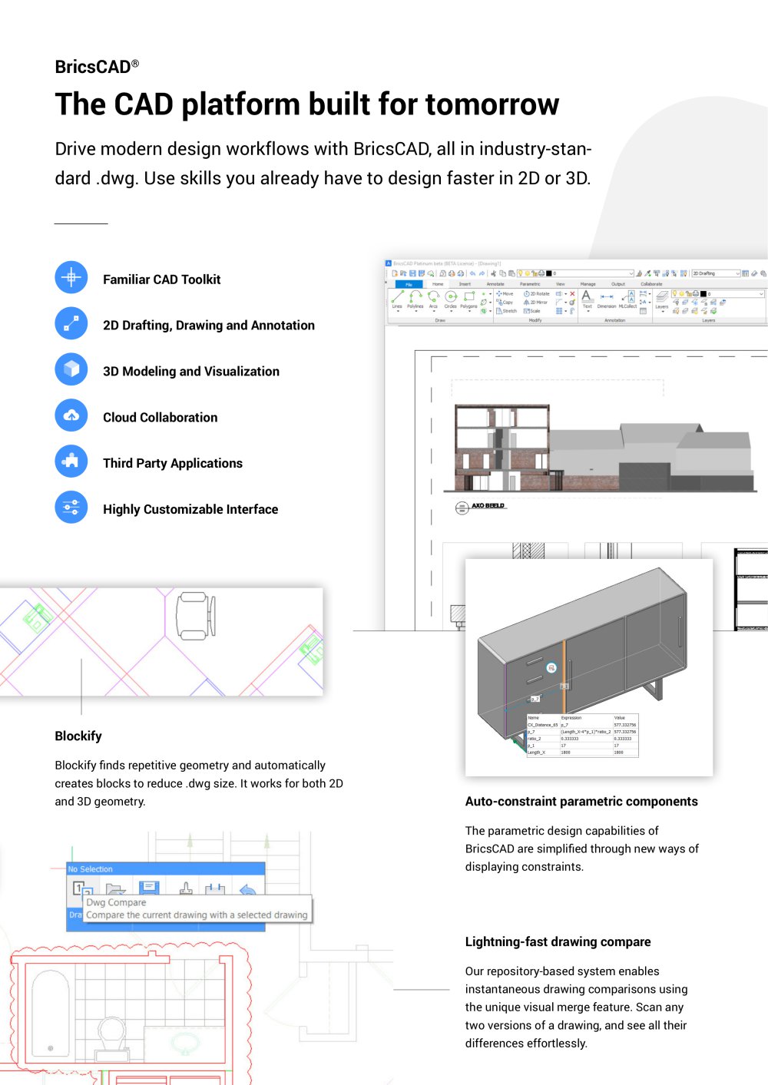Click the Expression column header in table
This screenshot has width=768, height=1085.
tap(571, 718)
